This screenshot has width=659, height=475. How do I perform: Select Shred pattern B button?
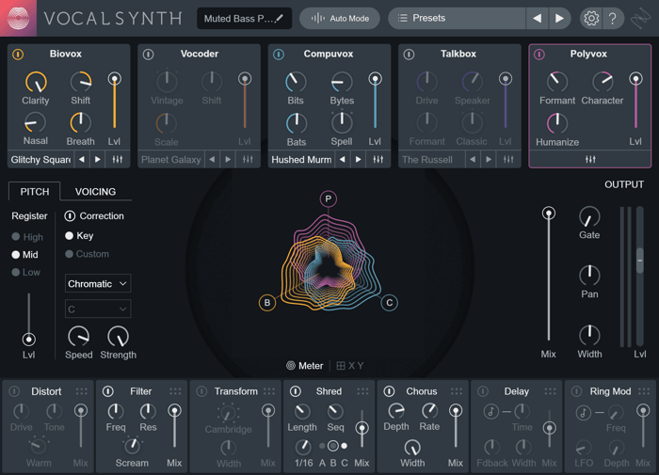[x=333, y=446]
